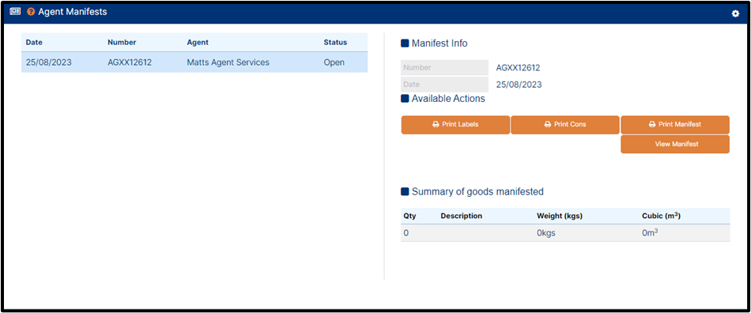Open the orange help question mark icon
This screenshot has width=751, height=313.
pyautogui.click(x=31, y=12)
